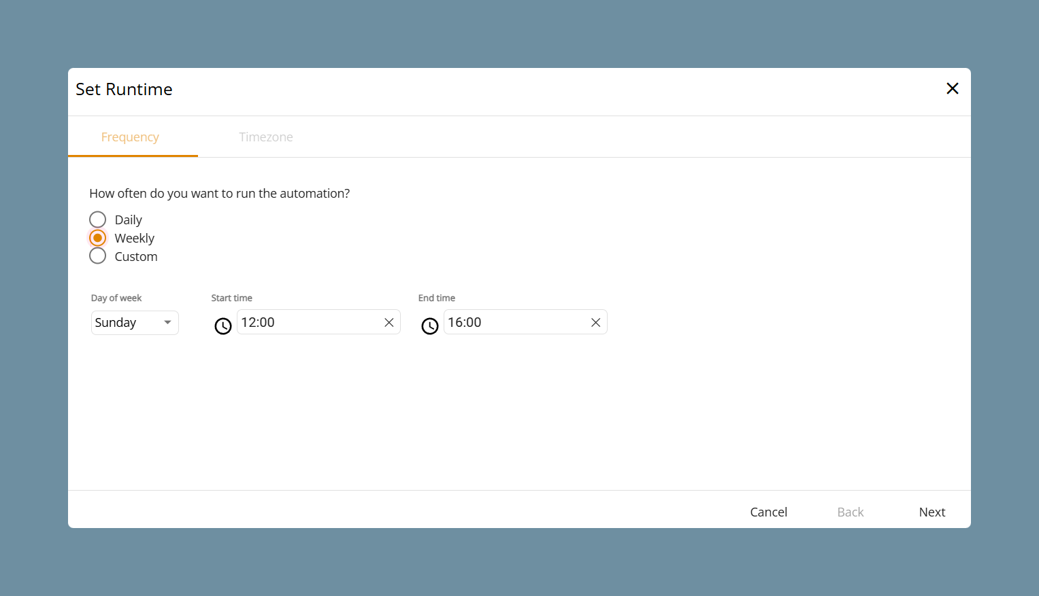Click the Cancel button
The image size is (1039, 596).
(769, 512)
